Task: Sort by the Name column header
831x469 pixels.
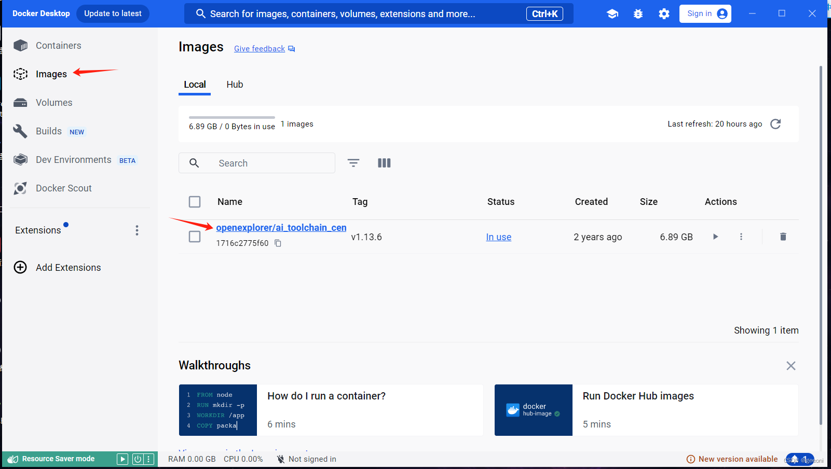Action: coord(230,202)
